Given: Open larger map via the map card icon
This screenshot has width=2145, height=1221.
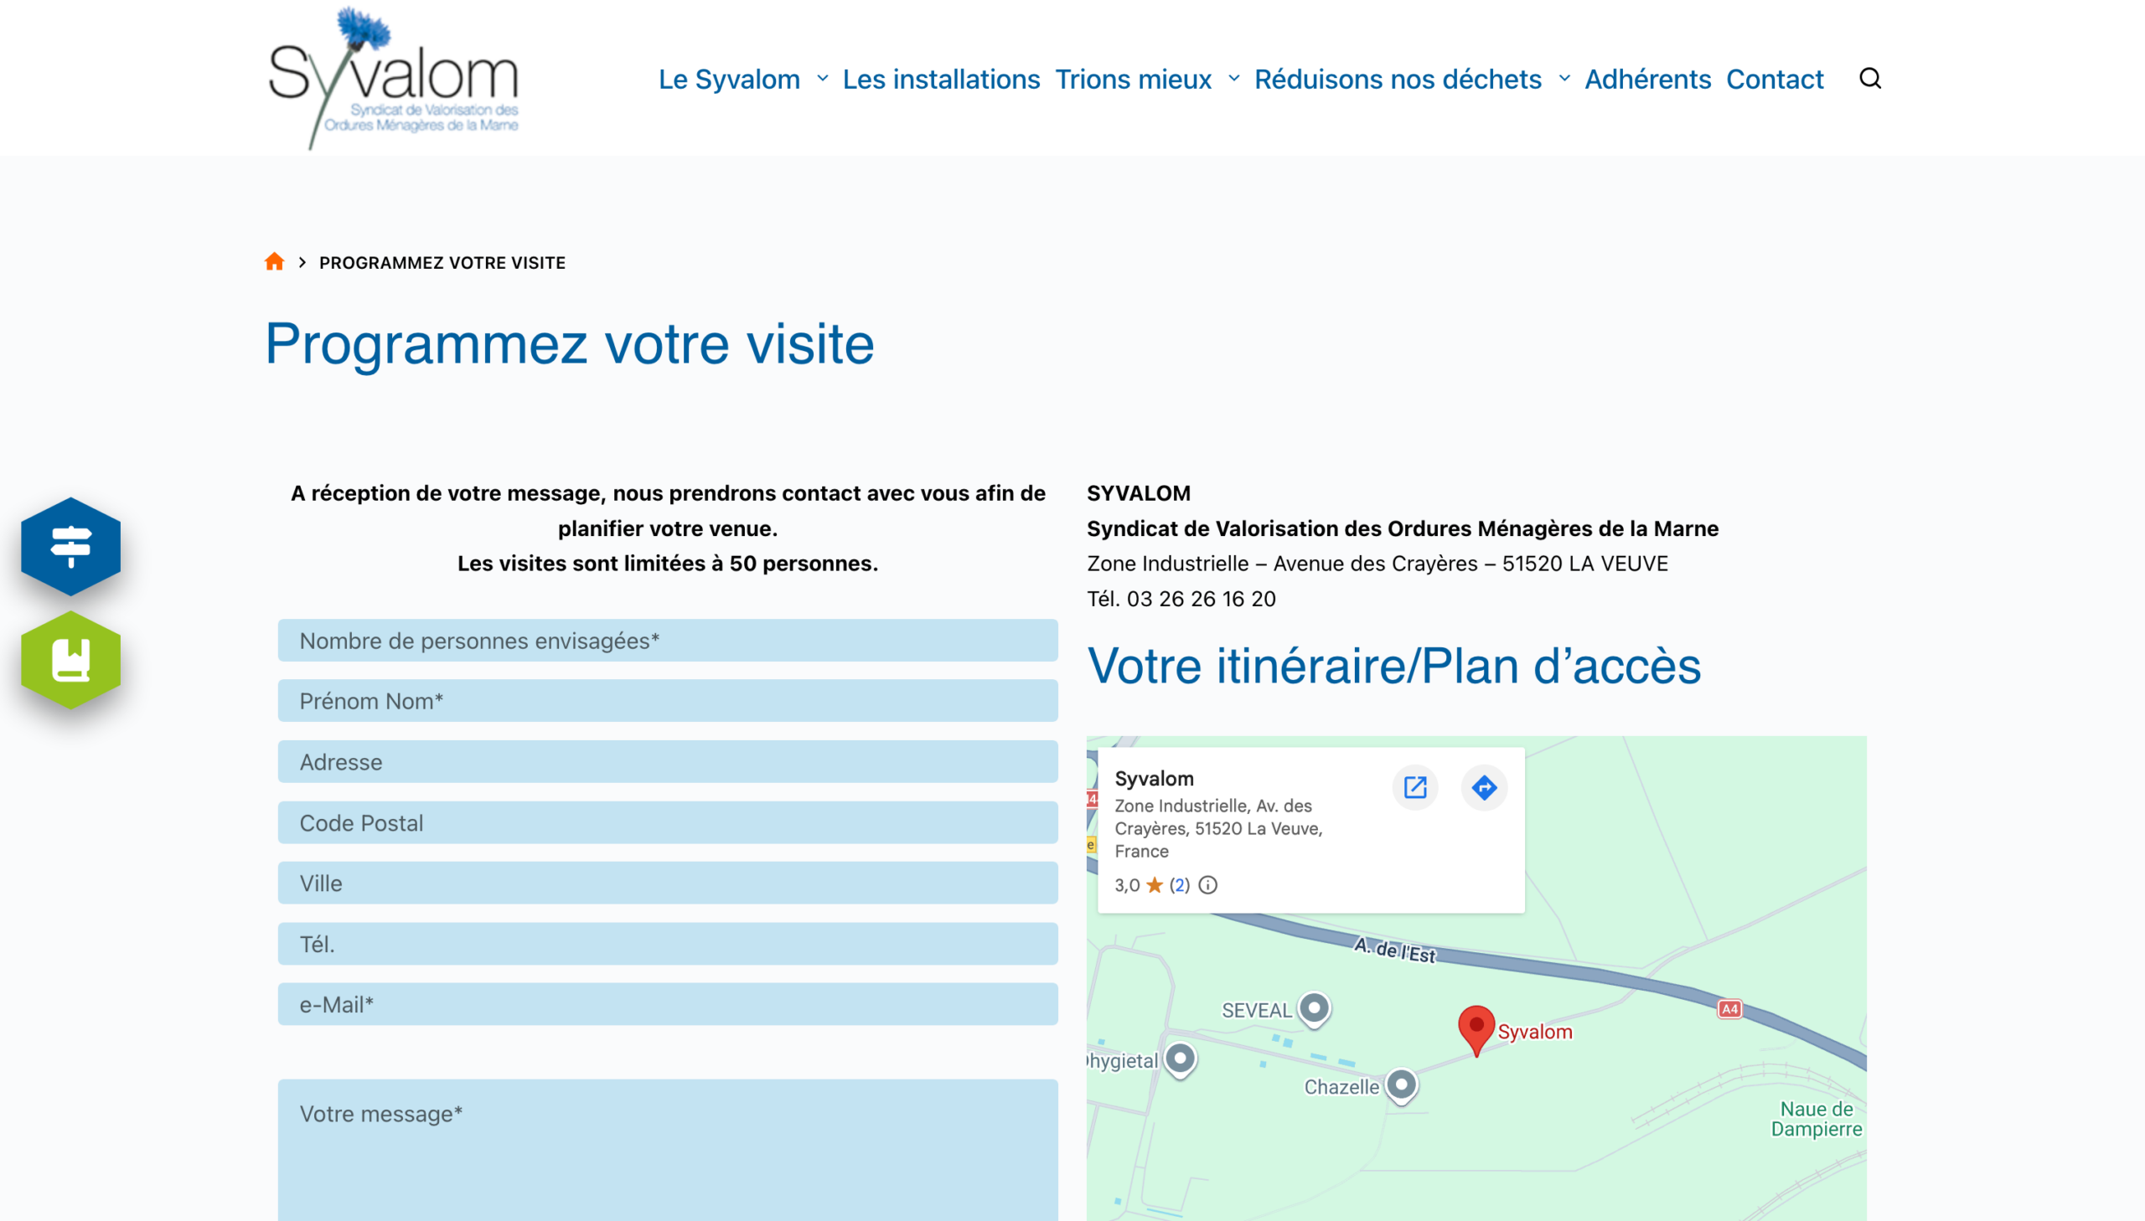Looking at the screenshot, I should pos(1415,787).
